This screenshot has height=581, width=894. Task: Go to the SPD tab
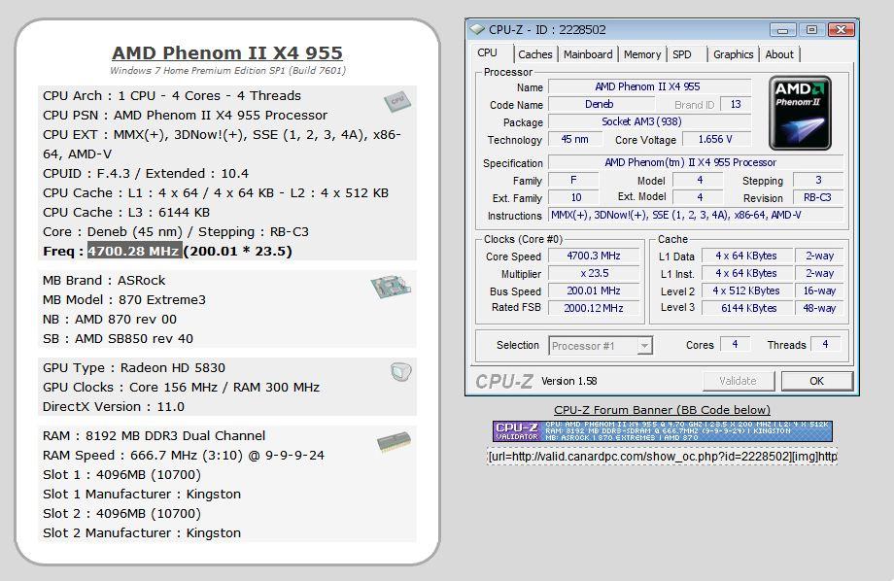682,54
